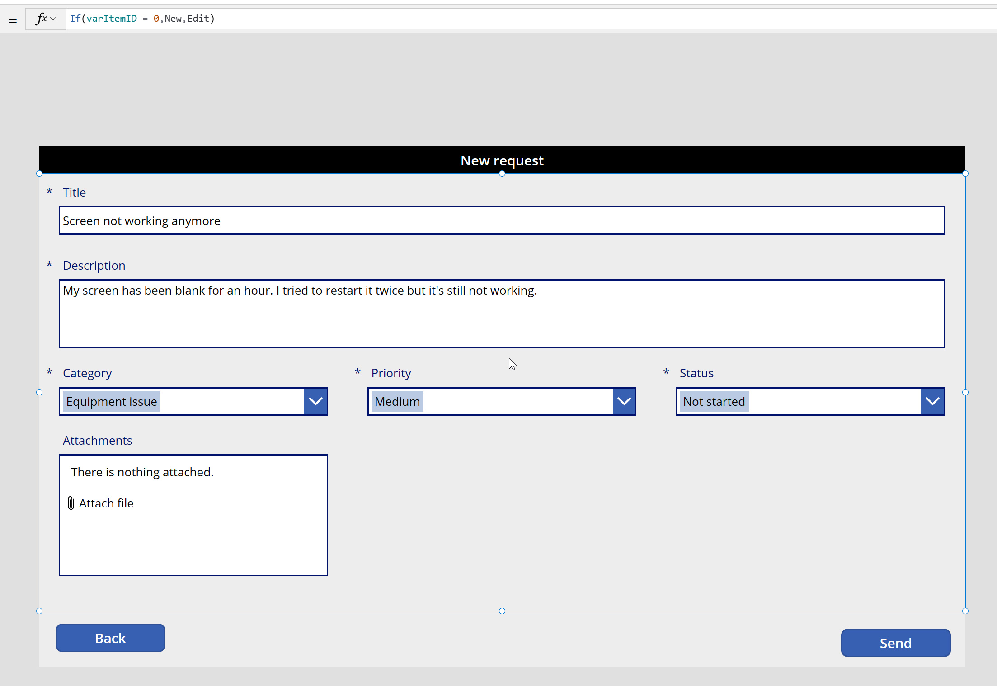Click the Attachments field label
The height and width of the screenshot is (686, 997).
[x=97, y=440]
